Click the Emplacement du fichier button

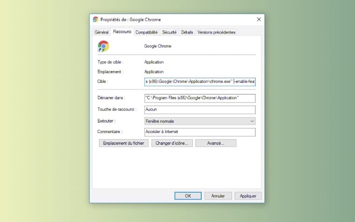[123, 143]
